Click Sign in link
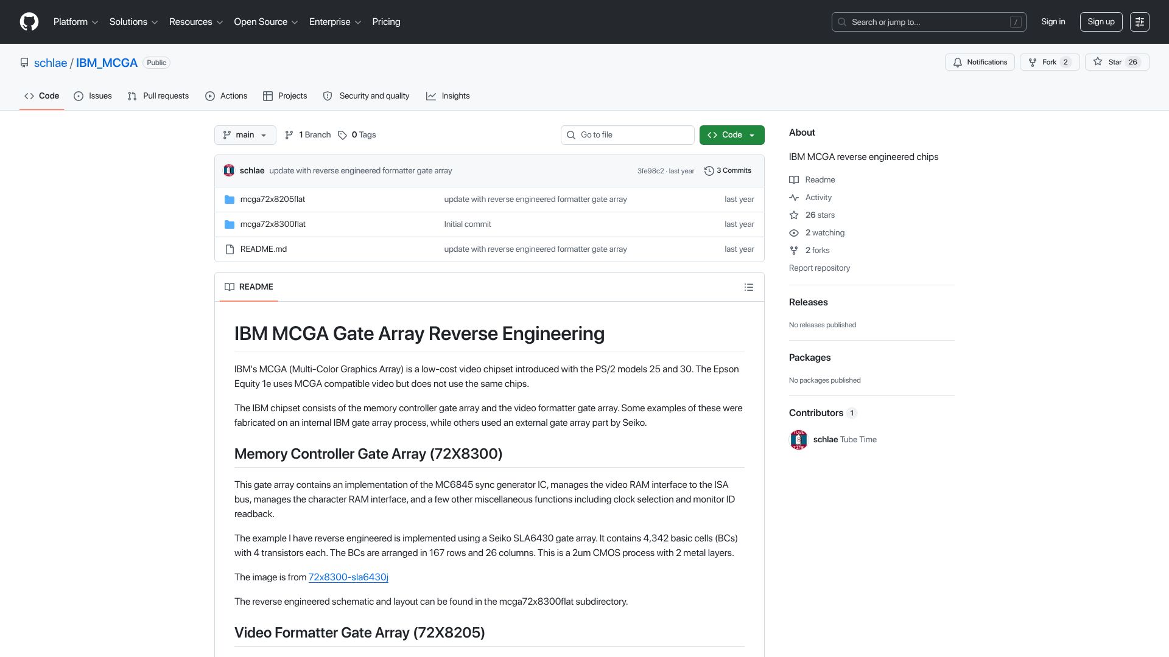This screenshot has height=657, width=1169. click(x=1053, y=22)
